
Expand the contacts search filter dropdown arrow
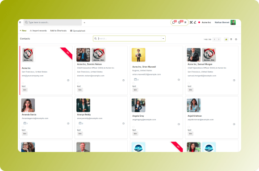[163, 39]
